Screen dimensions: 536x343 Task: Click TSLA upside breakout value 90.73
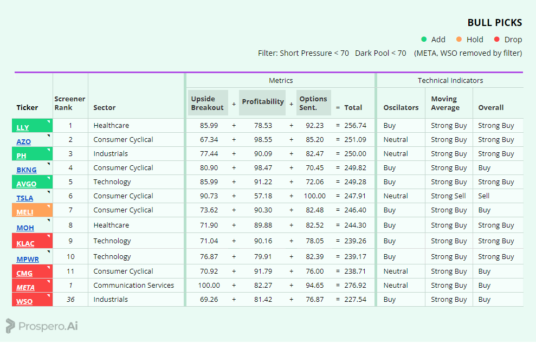[209, 196]
